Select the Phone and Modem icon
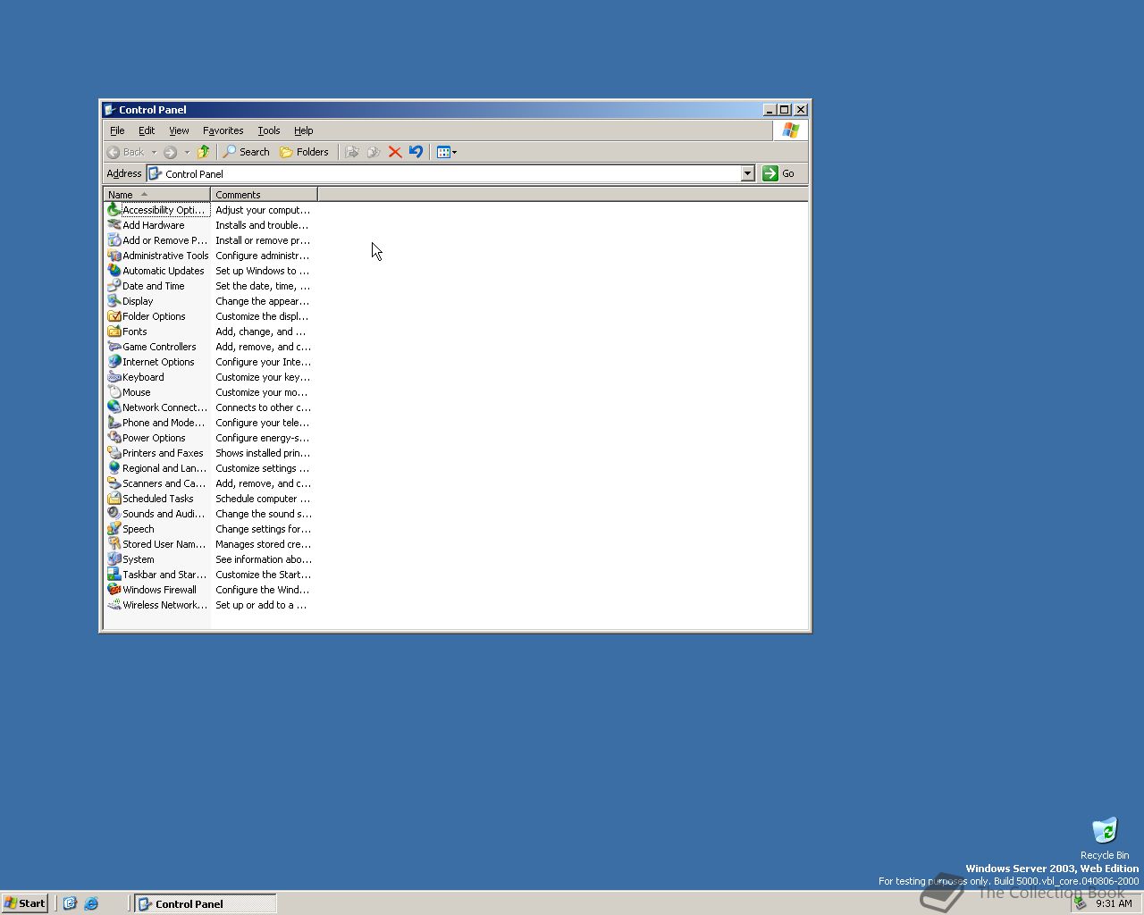 (114, 423)
